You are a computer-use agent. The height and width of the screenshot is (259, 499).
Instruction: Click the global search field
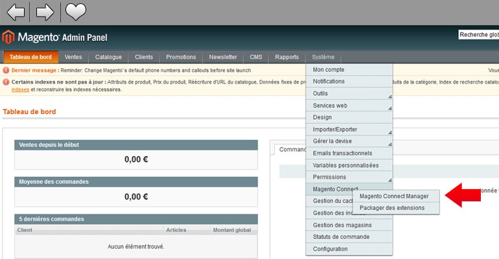click(478, 35)
